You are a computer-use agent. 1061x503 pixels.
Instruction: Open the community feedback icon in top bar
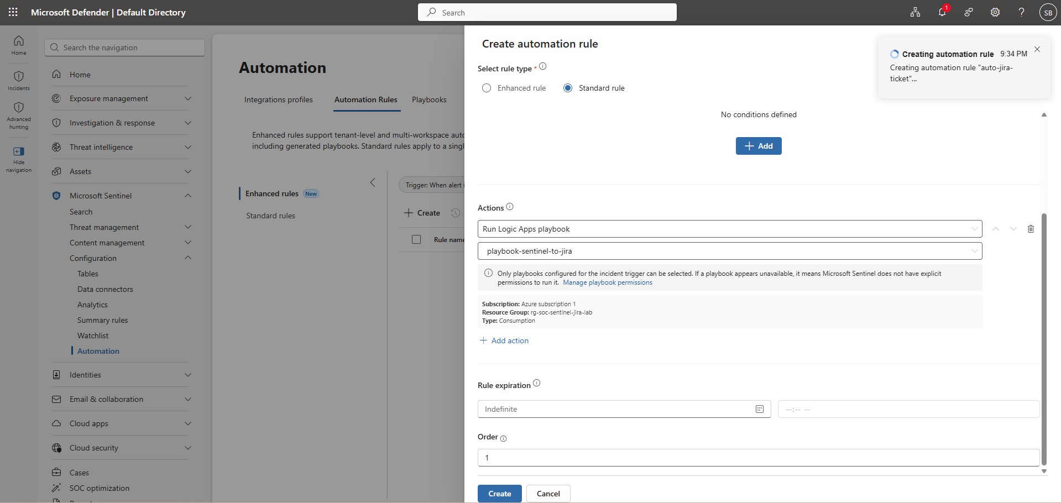coord(969,12)
